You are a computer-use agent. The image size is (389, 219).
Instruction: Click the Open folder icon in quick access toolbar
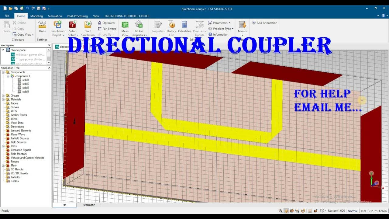pos(10,9)
